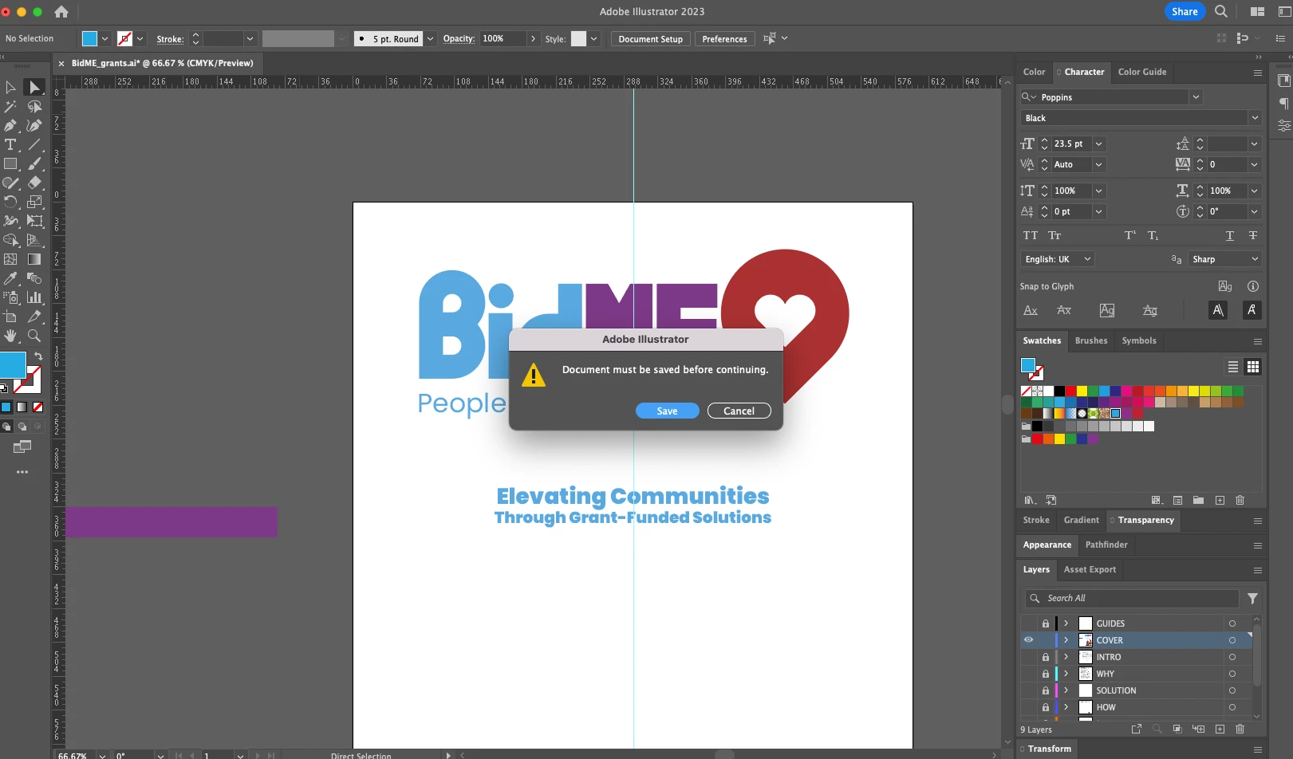Click the Search All field in Layers panel
This screenshot has width=1293, height=759.
click(x=1131, y=598)
